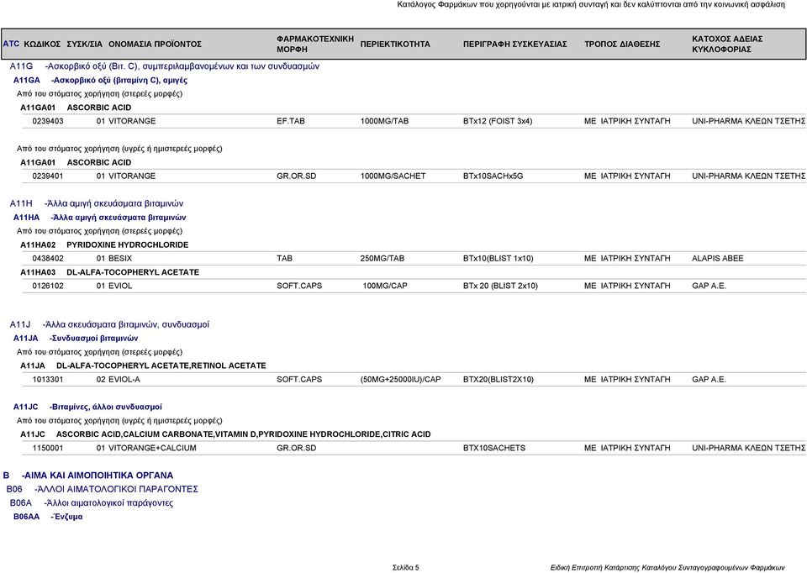Click A11HA02 PYRIDOXINE HYDROCHLORIDE row
The image size is (807, 573).
coord(104,244)
